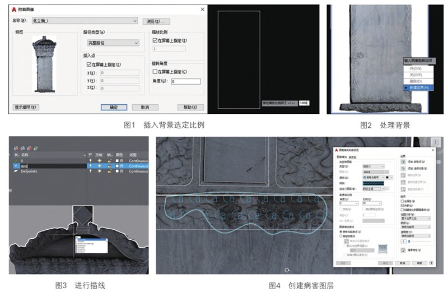Click the 确定 button in Attach Image dialog

tap(114, 107)
